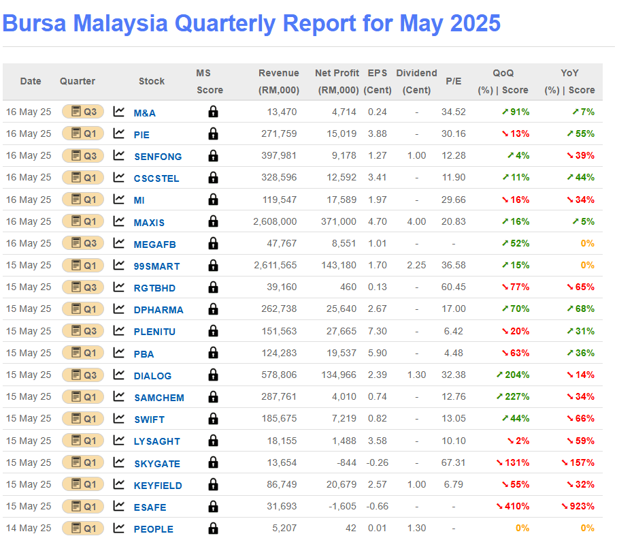Open the chart icon next to ESAFE

[x=119, y=507]
